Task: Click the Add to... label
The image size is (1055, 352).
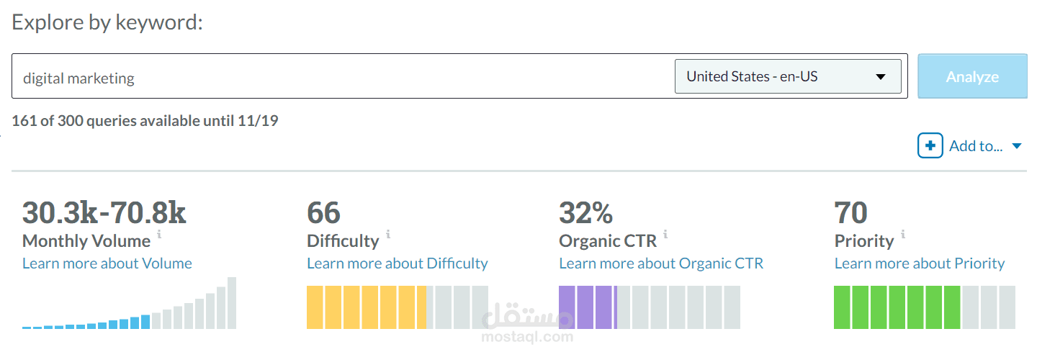Action: [x=976, y=146]
